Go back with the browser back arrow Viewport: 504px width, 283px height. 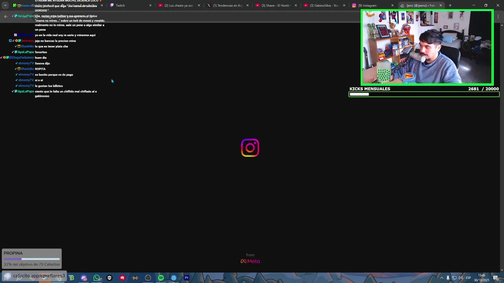pos(6,16)
